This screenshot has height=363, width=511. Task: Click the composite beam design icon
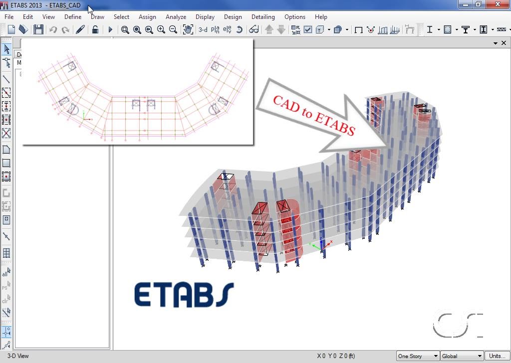click(466, 29)
